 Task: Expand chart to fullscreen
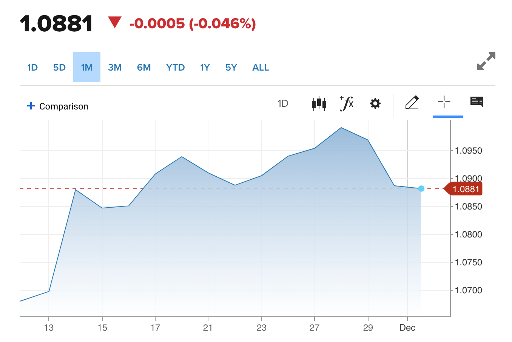click(486, 61)
